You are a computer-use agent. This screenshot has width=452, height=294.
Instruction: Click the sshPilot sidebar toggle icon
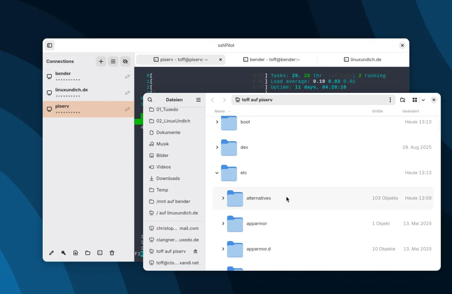[x=49, y=45]
